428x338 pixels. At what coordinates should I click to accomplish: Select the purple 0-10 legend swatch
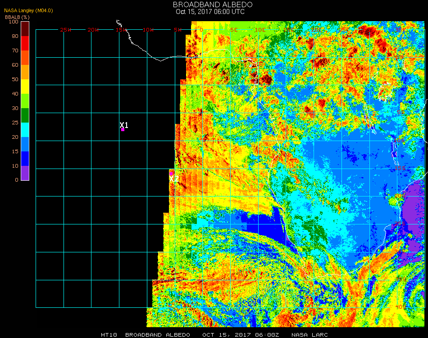[x=25, y=173]
